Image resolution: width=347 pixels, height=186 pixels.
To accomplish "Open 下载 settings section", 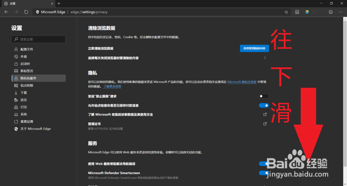I will coord(39,93).
